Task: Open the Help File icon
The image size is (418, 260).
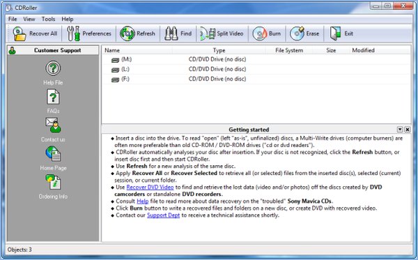Action: point(53,68)
